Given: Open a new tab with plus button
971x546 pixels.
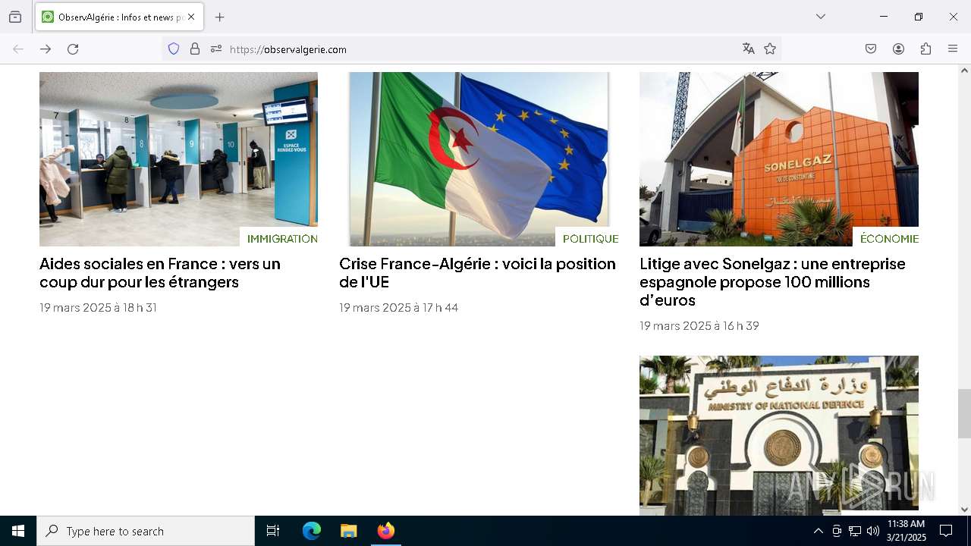Looking at the screenshot, I should 220,17.
